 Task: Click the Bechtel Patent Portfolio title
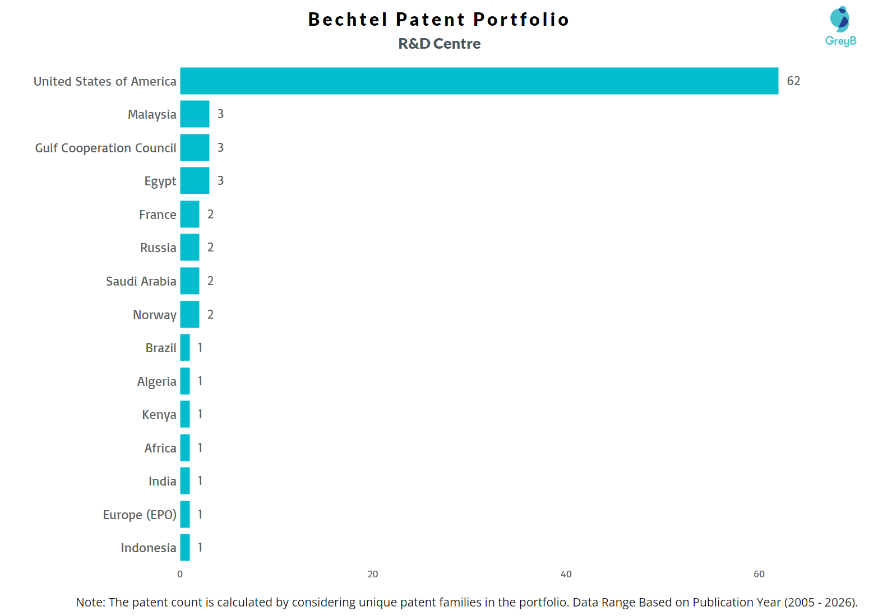(x=439, y=20)
